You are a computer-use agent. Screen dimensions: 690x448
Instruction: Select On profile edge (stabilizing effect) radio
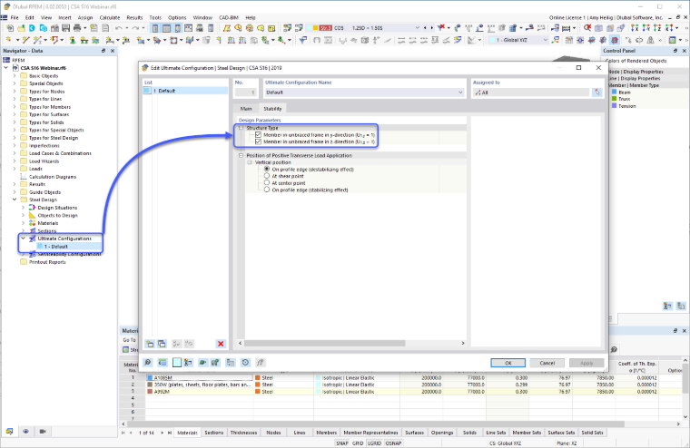click(x=267, y=190)
